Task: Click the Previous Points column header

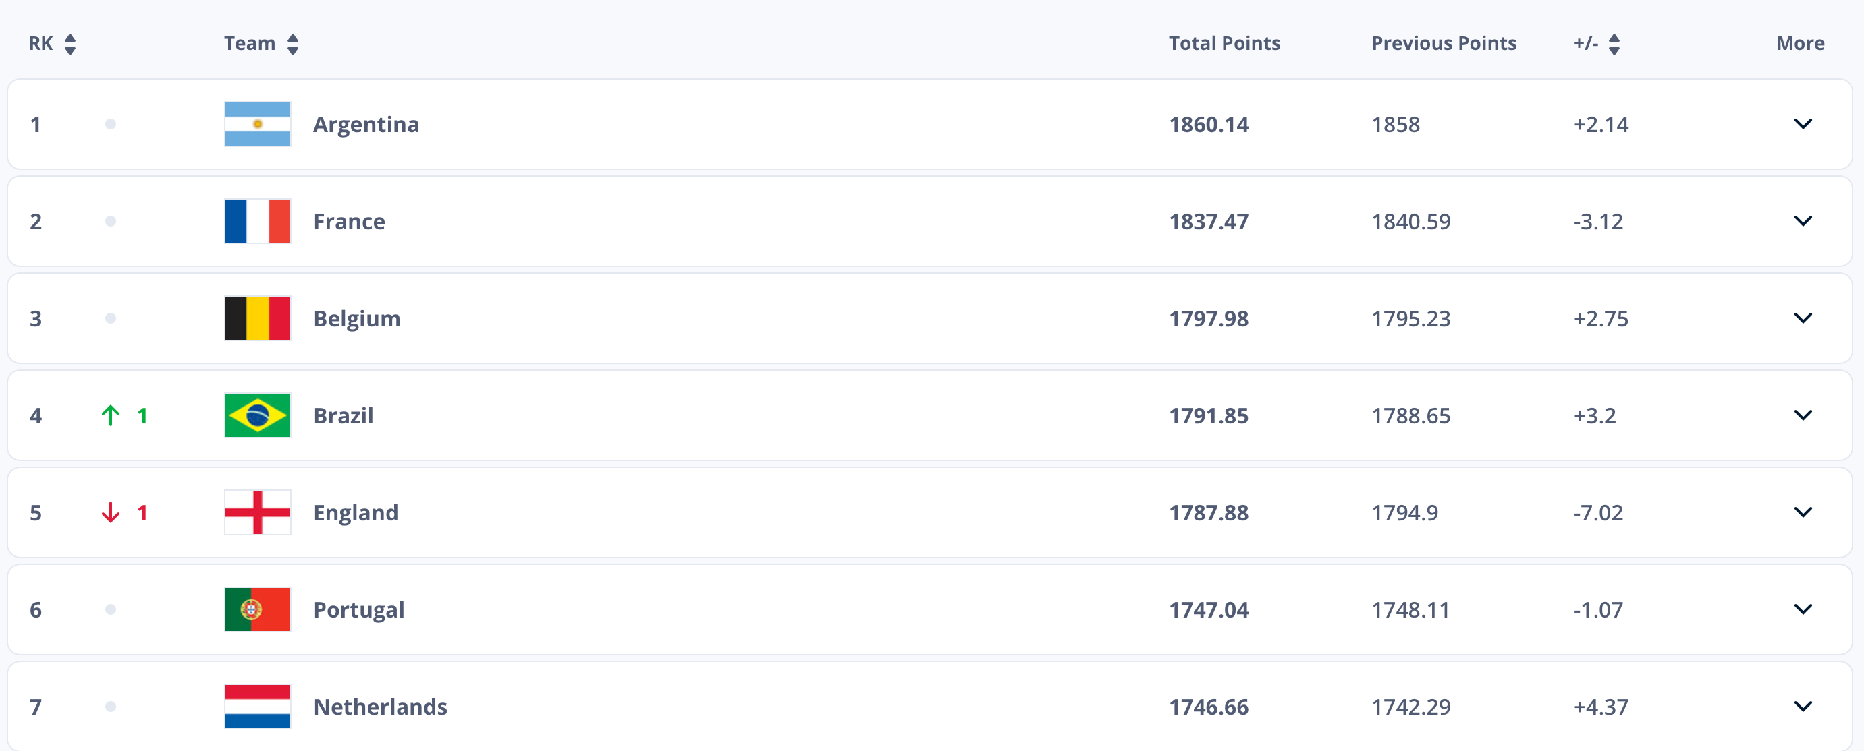Action: click(x=1444, y=43)
